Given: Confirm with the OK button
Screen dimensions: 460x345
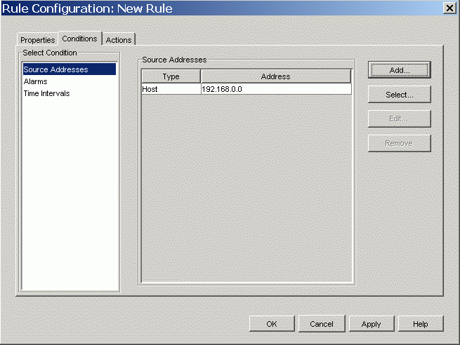Looking at the screenshot, I should coord(272,324).
